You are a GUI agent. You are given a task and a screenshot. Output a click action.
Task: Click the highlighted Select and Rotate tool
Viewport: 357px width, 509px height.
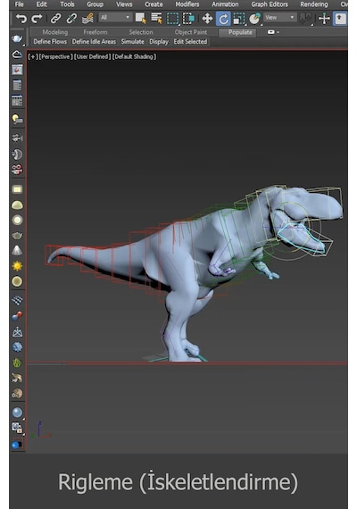[x=223, y=19]
